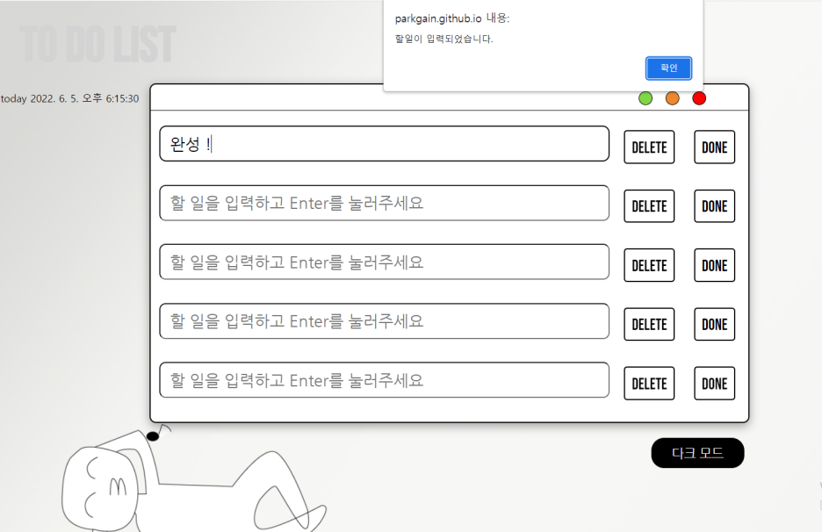Image resolution: width=822 pixels, height=532 pixels.
Task: Click the 'parkgain.github.io 내용:' dialog title
Action: click(452, 18)
